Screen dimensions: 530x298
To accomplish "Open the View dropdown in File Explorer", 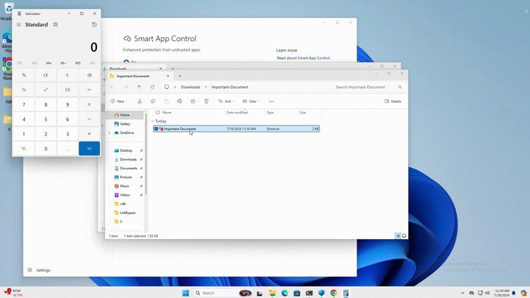I will point(251,101).
